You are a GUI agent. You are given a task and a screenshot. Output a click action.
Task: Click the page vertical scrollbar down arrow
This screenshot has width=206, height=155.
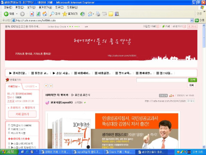[x=204, y=147]
